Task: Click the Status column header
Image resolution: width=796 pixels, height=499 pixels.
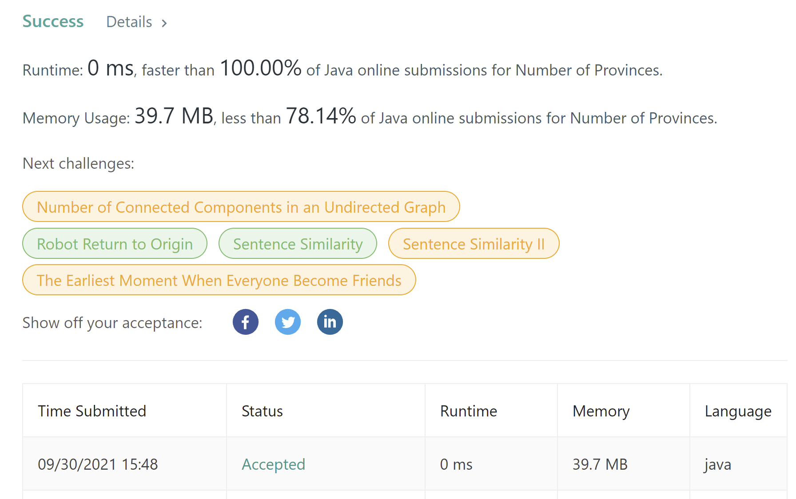Action: click(x=262, y=411)
